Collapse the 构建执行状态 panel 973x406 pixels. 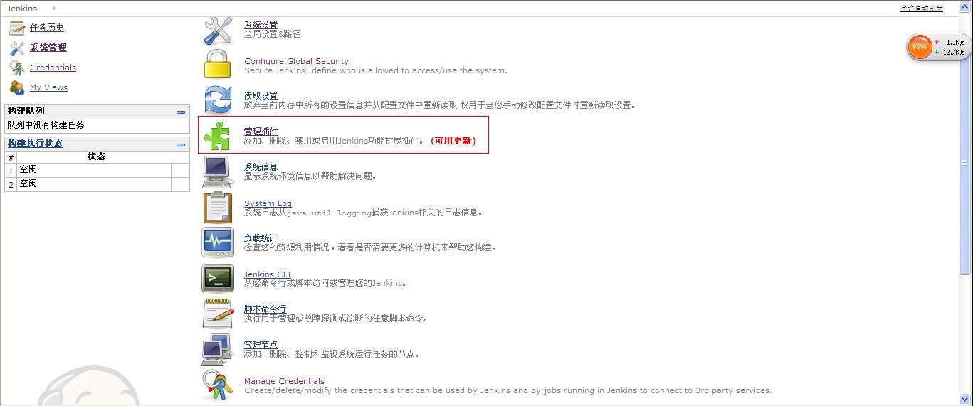pyautogui.click(x=181, y=144)
